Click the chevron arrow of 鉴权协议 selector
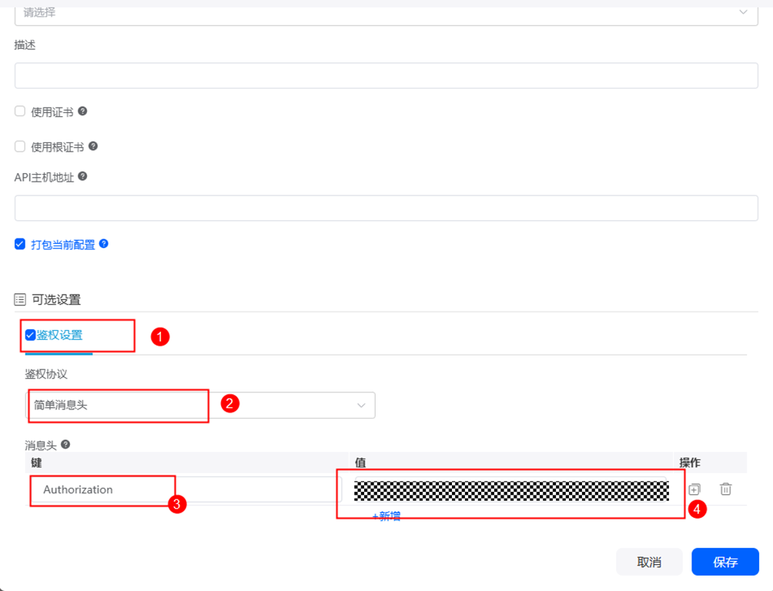The image size is (773, 591). click(x=361, y=406)
